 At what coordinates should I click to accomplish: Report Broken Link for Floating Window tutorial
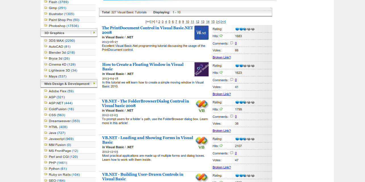click(x=222, y=94)
